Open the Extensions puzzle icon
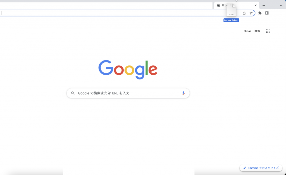The height and width of the screenshot is (175, 286). (x=260, y=13)
